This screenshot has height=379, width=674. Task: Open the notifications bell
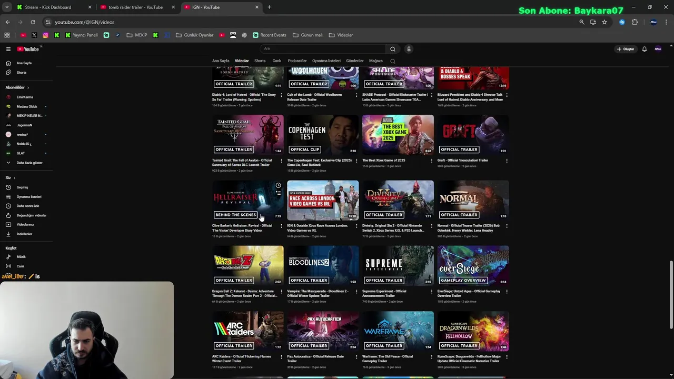coord(645,49)
